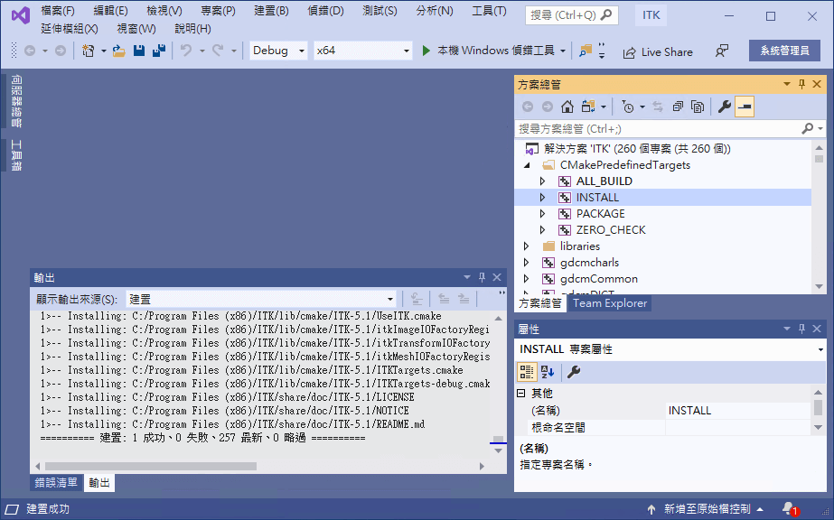The image size is (834, 520).
Task: Click the main toolbar Navigate Backward icon
Action: [x=30, y=51]
